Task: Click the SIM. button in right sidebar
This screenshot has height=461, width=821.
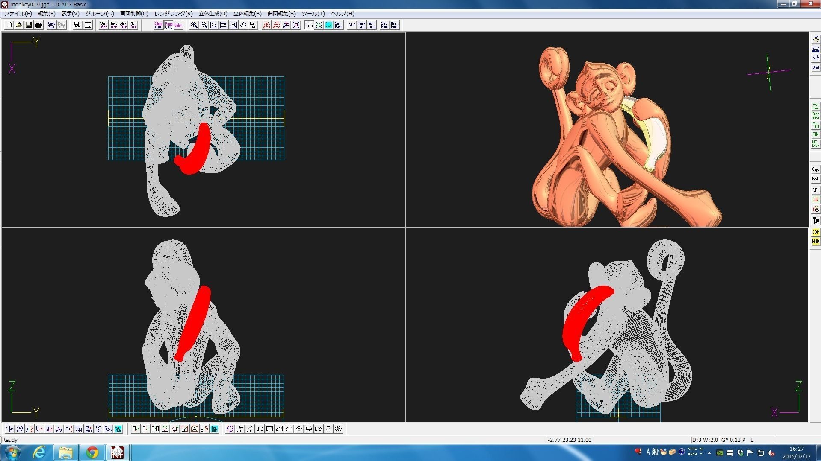Action: 816,134
